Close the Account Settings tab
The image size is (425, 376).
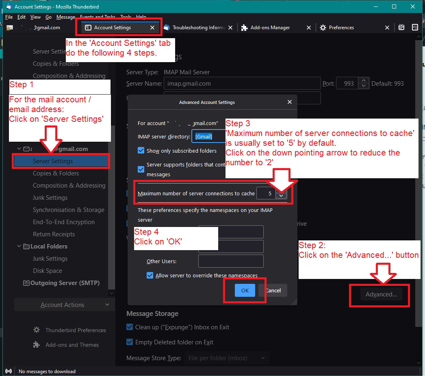(152, 28)
